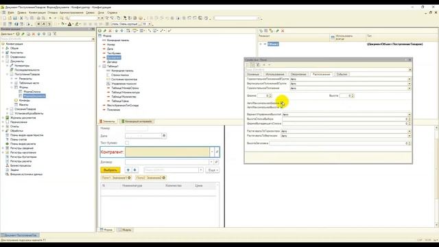
Task: Click the Cut scissors icon in toolbar
Action: (x=21, y=19)
